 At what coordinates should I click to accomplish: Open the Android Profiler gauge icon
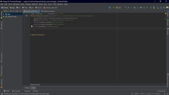coord(141,8)
